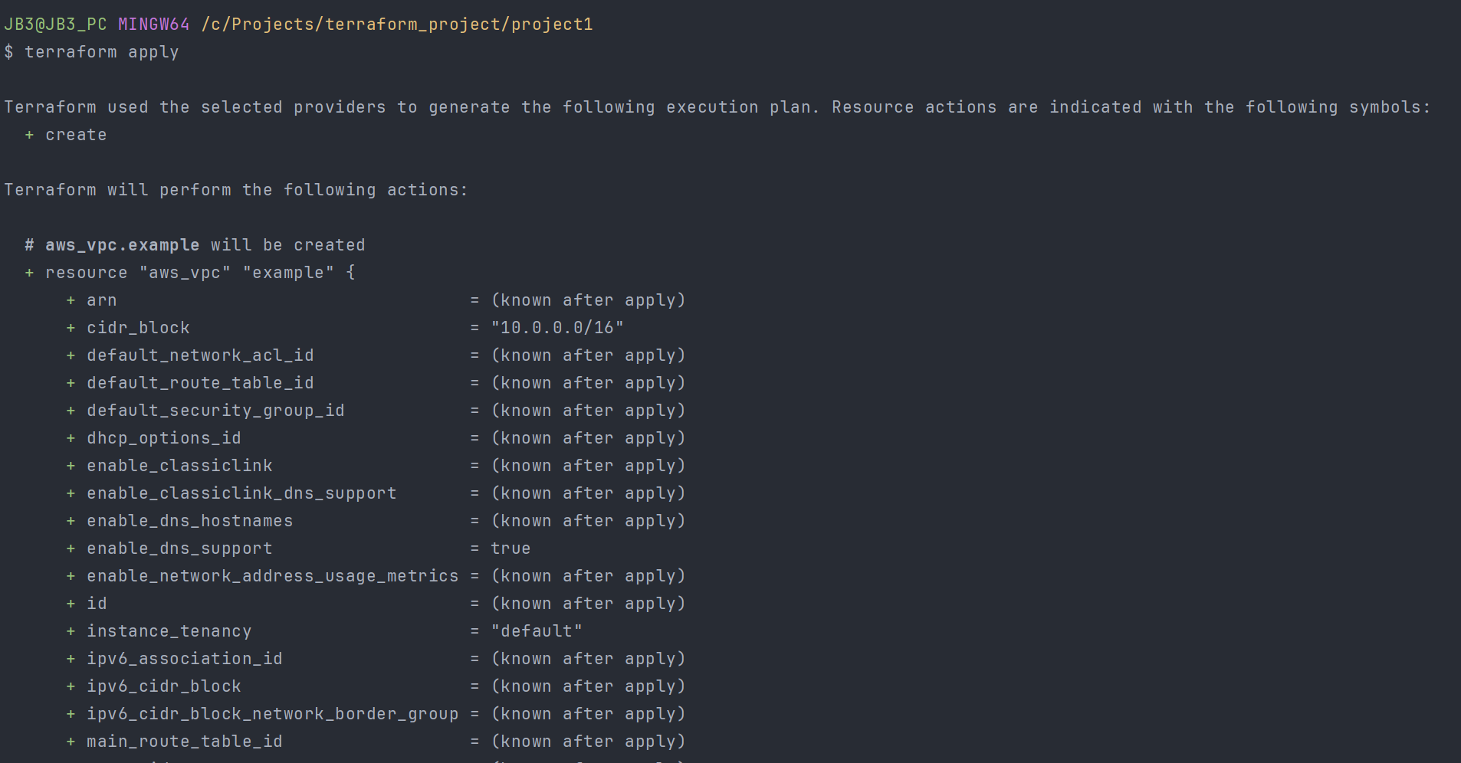This screenshot has width=1461, height=763.
Task: Click the dhcp_options_id attribute
Action: pos(164,438)
